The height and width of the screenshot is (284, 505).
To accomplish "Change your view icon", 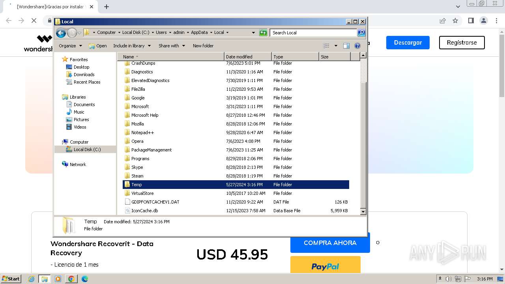I will click(x=326, y=46).
